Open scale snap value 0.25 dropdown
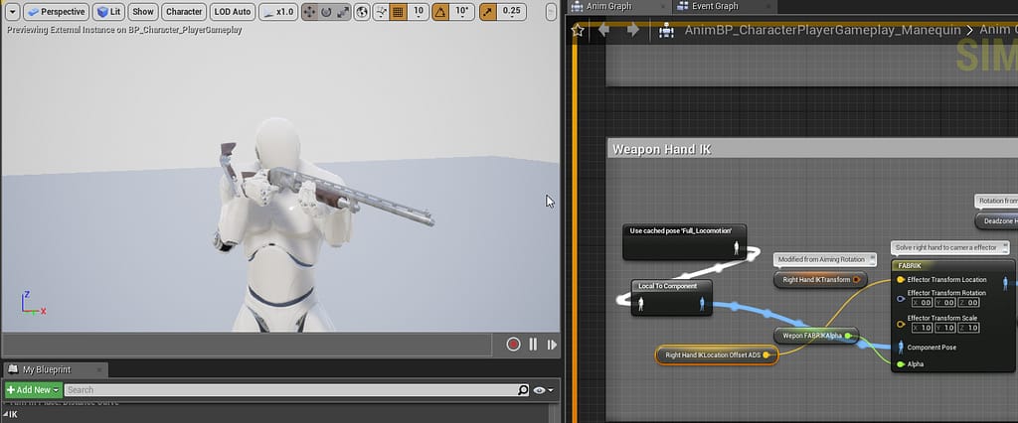The height and width of the screenshot is (423, 1018). (512, 12)
